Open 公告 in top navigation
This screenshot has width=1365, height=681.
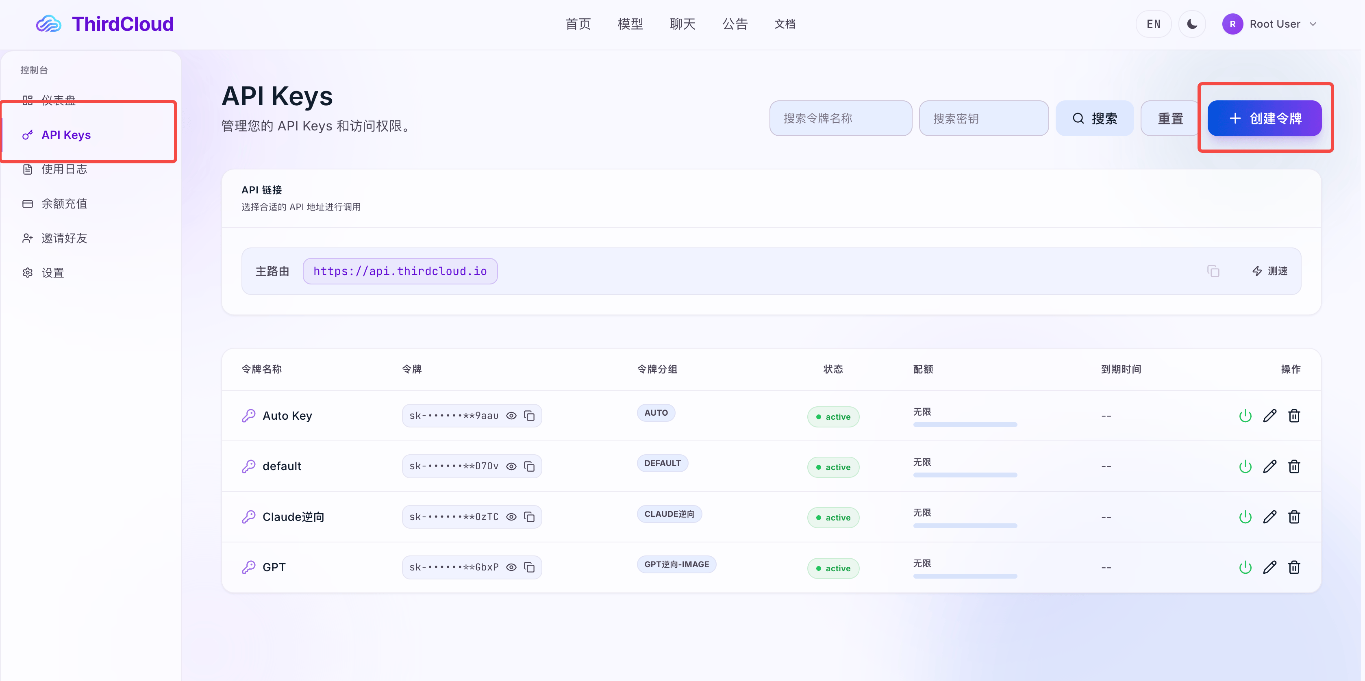coord(735,24)
